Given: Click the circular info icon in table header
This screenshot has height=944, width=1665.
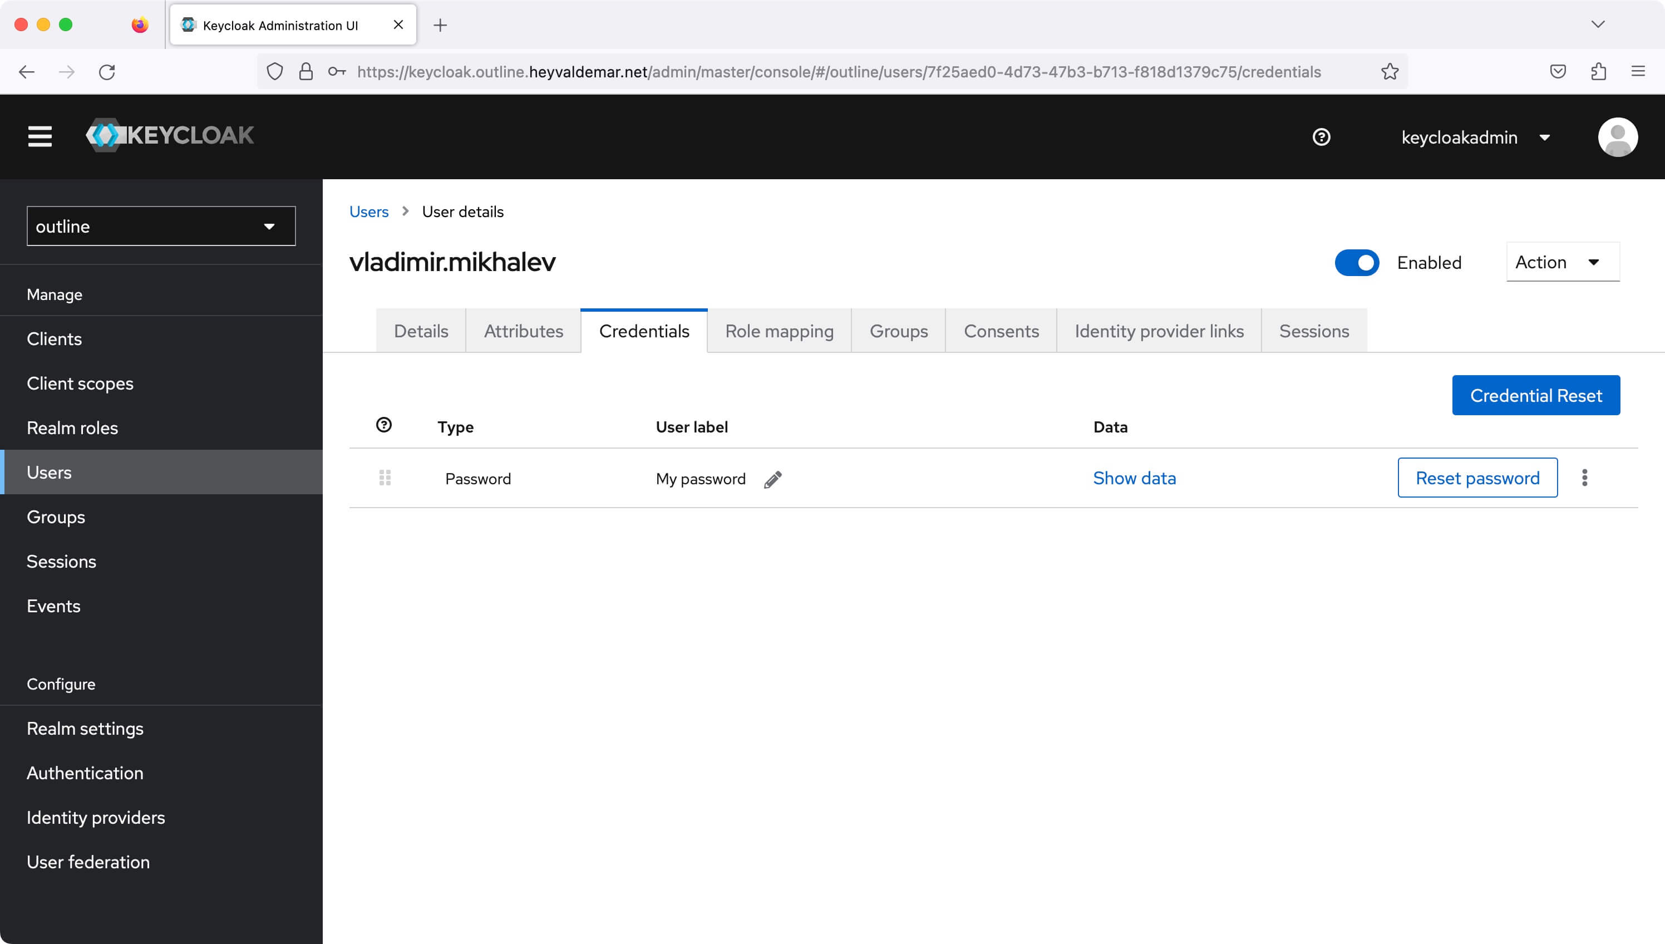Looking at the screenshot, I should (x=383, y=425).
